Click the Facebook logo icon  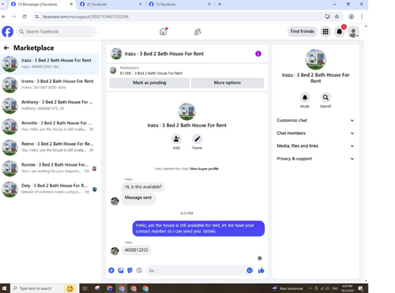click(x=8, y=32)
